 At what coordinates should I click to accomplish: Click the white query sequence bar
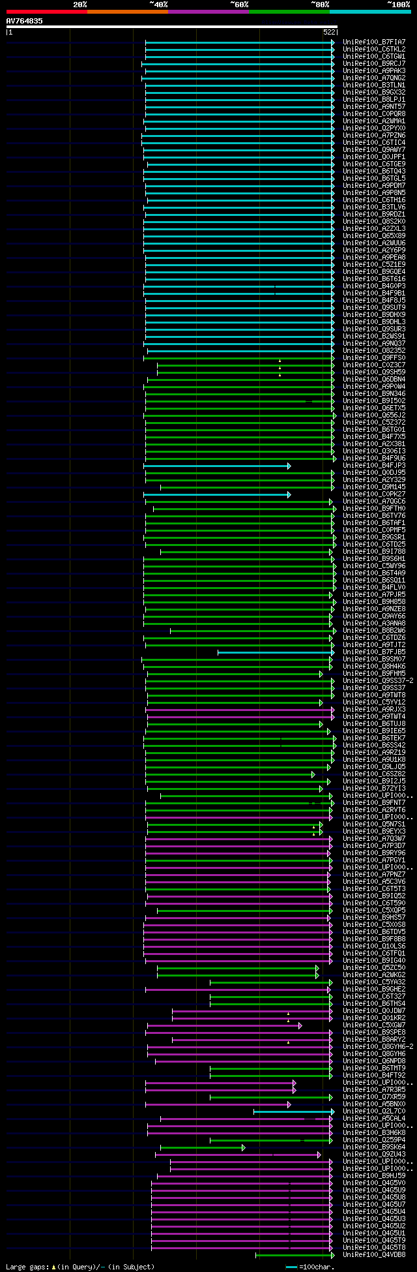click(x=171, y=27)
